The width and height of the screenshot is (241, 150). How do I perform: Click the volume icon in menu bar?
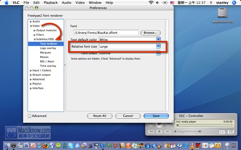point(157,2)
